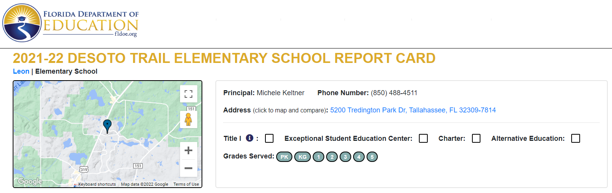Click the Florida Department of Education logo
This screenshot has height=193, width=612.
click(x=71, y=23)
